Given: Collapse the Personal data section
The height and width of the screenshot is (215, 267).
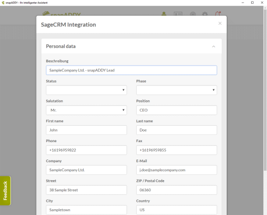Looking at the screenshot, I should tap(213, 46).
